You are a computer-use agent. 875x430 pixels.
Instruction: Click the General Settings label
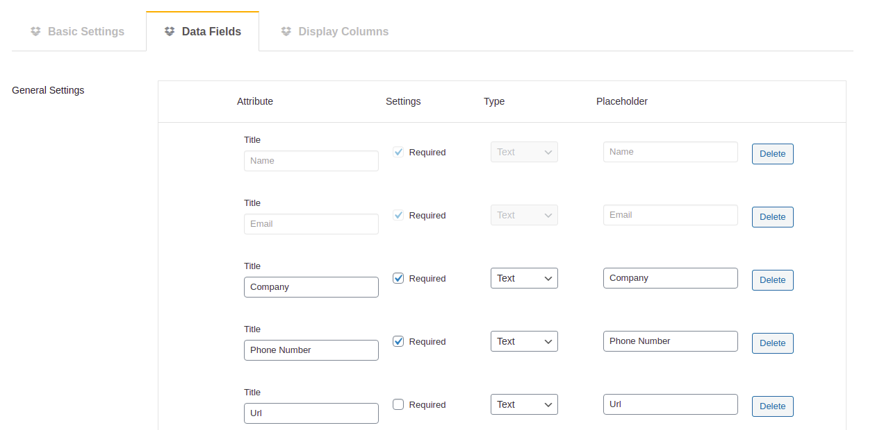click(x=48, y=90)
